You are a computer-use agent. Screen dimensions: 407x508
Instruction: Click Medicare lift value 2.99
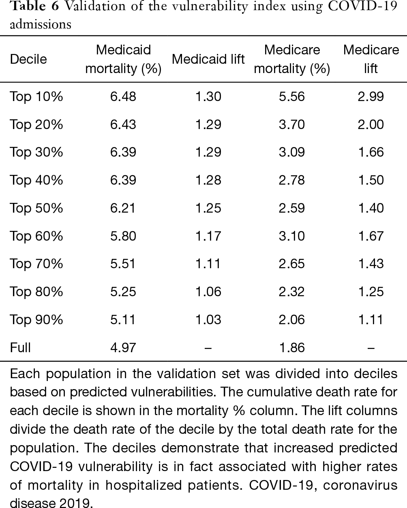tap(371, 97)
